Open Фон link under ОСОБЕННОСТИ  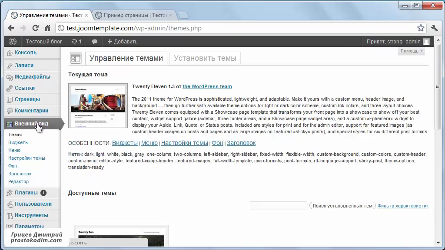217,143
